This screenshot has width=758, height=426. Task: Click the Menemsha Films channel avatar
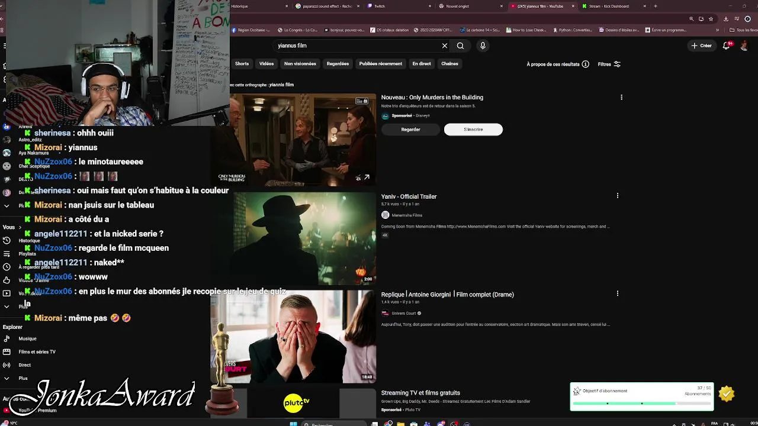click(386, 215)
